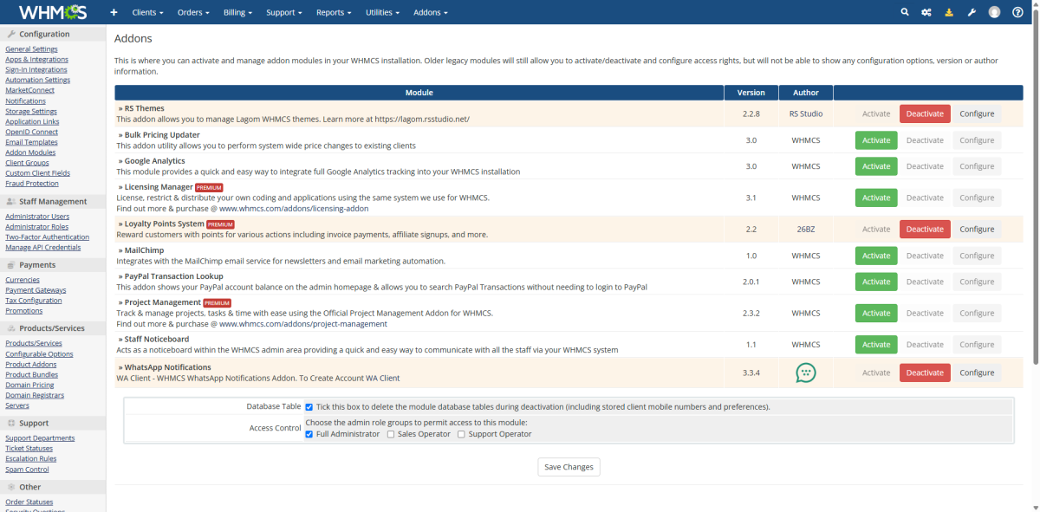1040x512 pixels.
Task: Click the icon beside Products/Services heading
Action: (11, 328)
